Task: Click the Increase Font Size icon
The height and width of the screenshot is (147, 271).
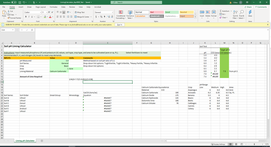Action: pos(49,12)
